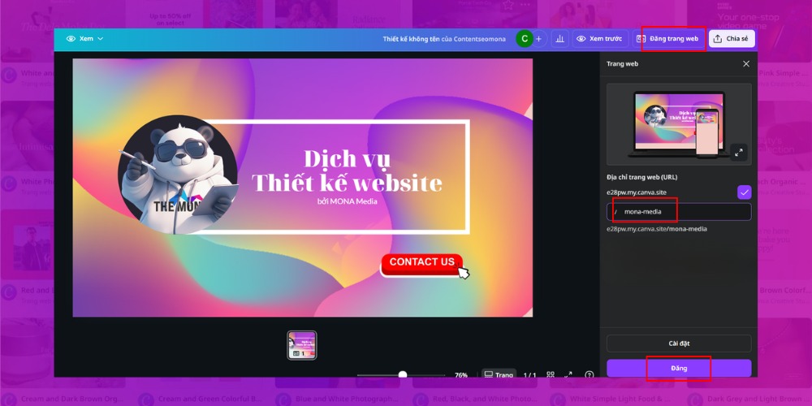Click the design title 'Thiết kế không tên'
The image size is (812, 406).
411,39
